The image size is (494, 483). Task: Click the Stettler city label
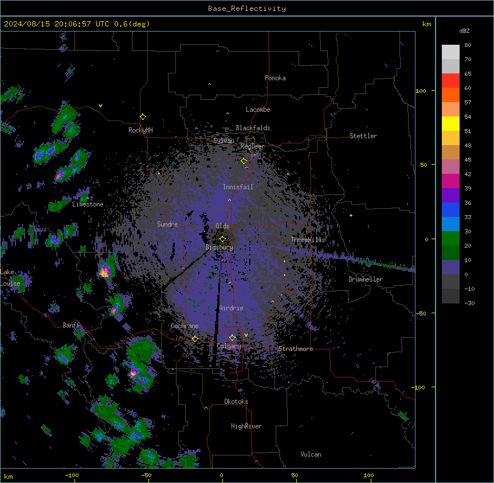click(x=363, y=136)
